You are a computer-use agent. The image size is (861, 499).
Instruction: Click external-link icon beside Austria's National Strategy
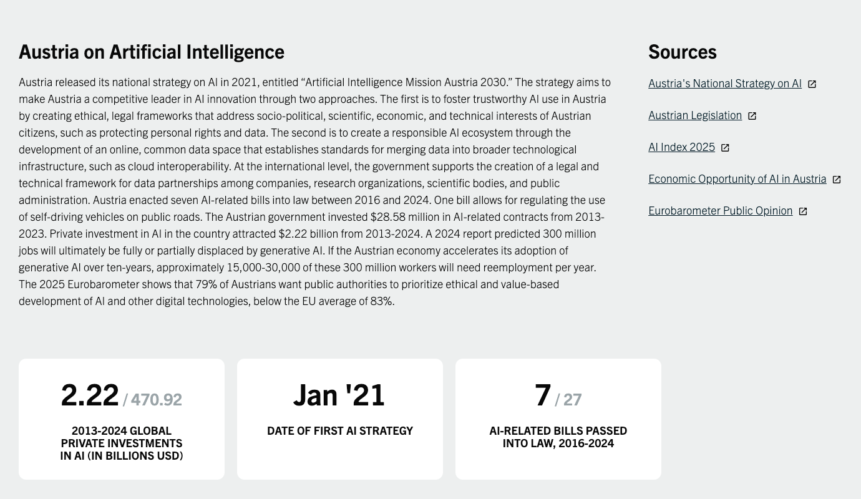(812, 84)
